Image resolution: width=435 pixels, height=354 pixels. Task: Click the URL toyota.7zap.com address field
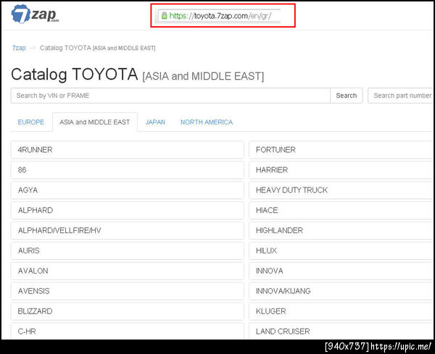[x=220, y=15]
